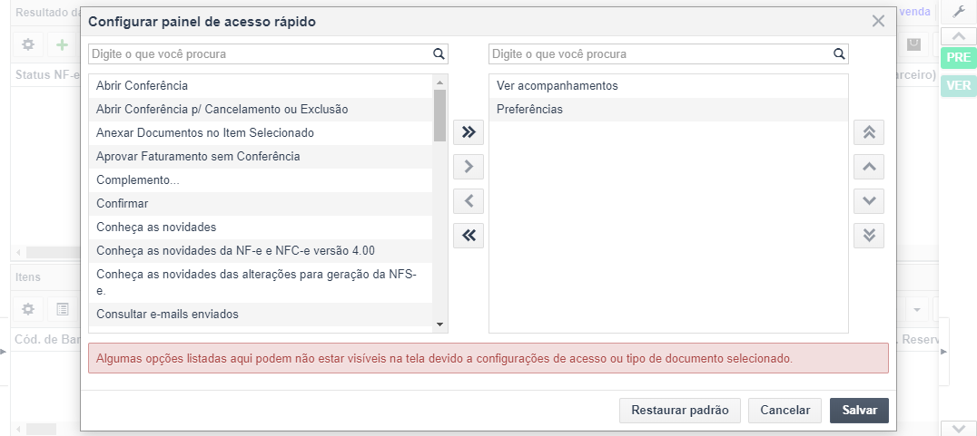Viewport: 977px width, 436px height.
Task: Click the search icon in left search field
Action: [439, 54]
